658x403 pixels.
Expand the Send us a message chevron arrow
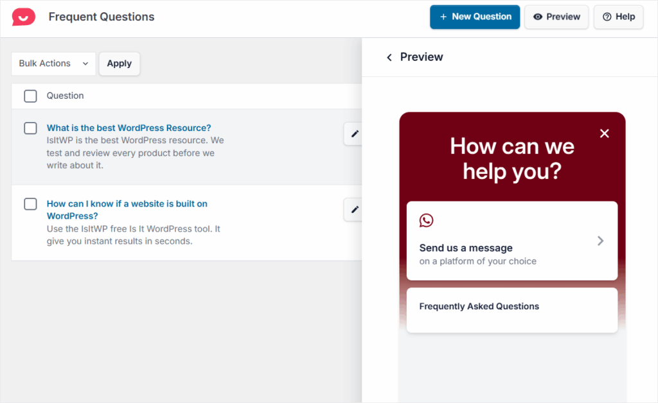(600, 241)
